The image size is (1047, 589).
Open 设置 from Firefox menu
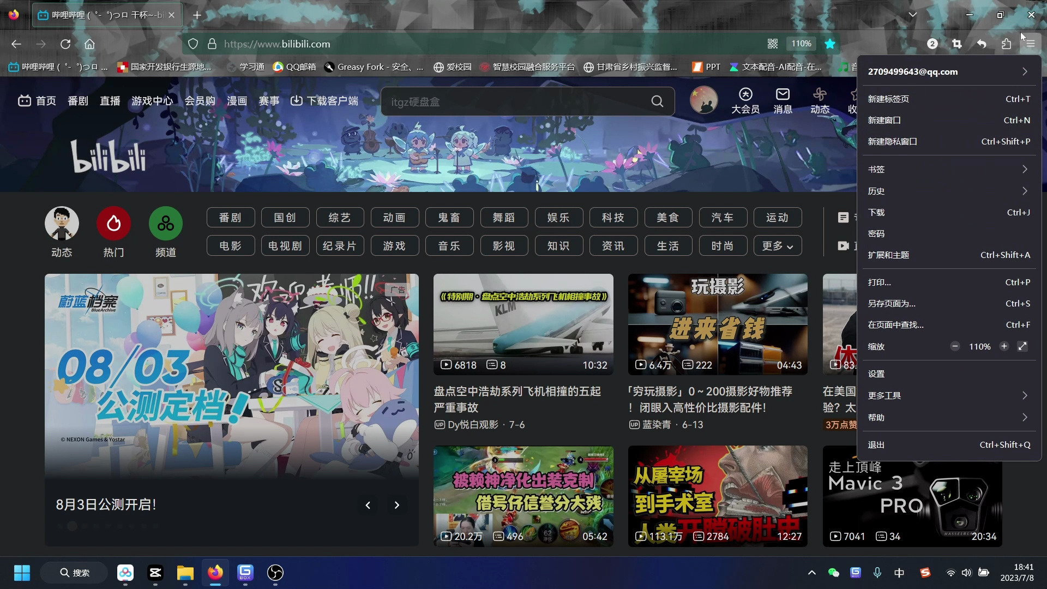(x=876, y=374)
